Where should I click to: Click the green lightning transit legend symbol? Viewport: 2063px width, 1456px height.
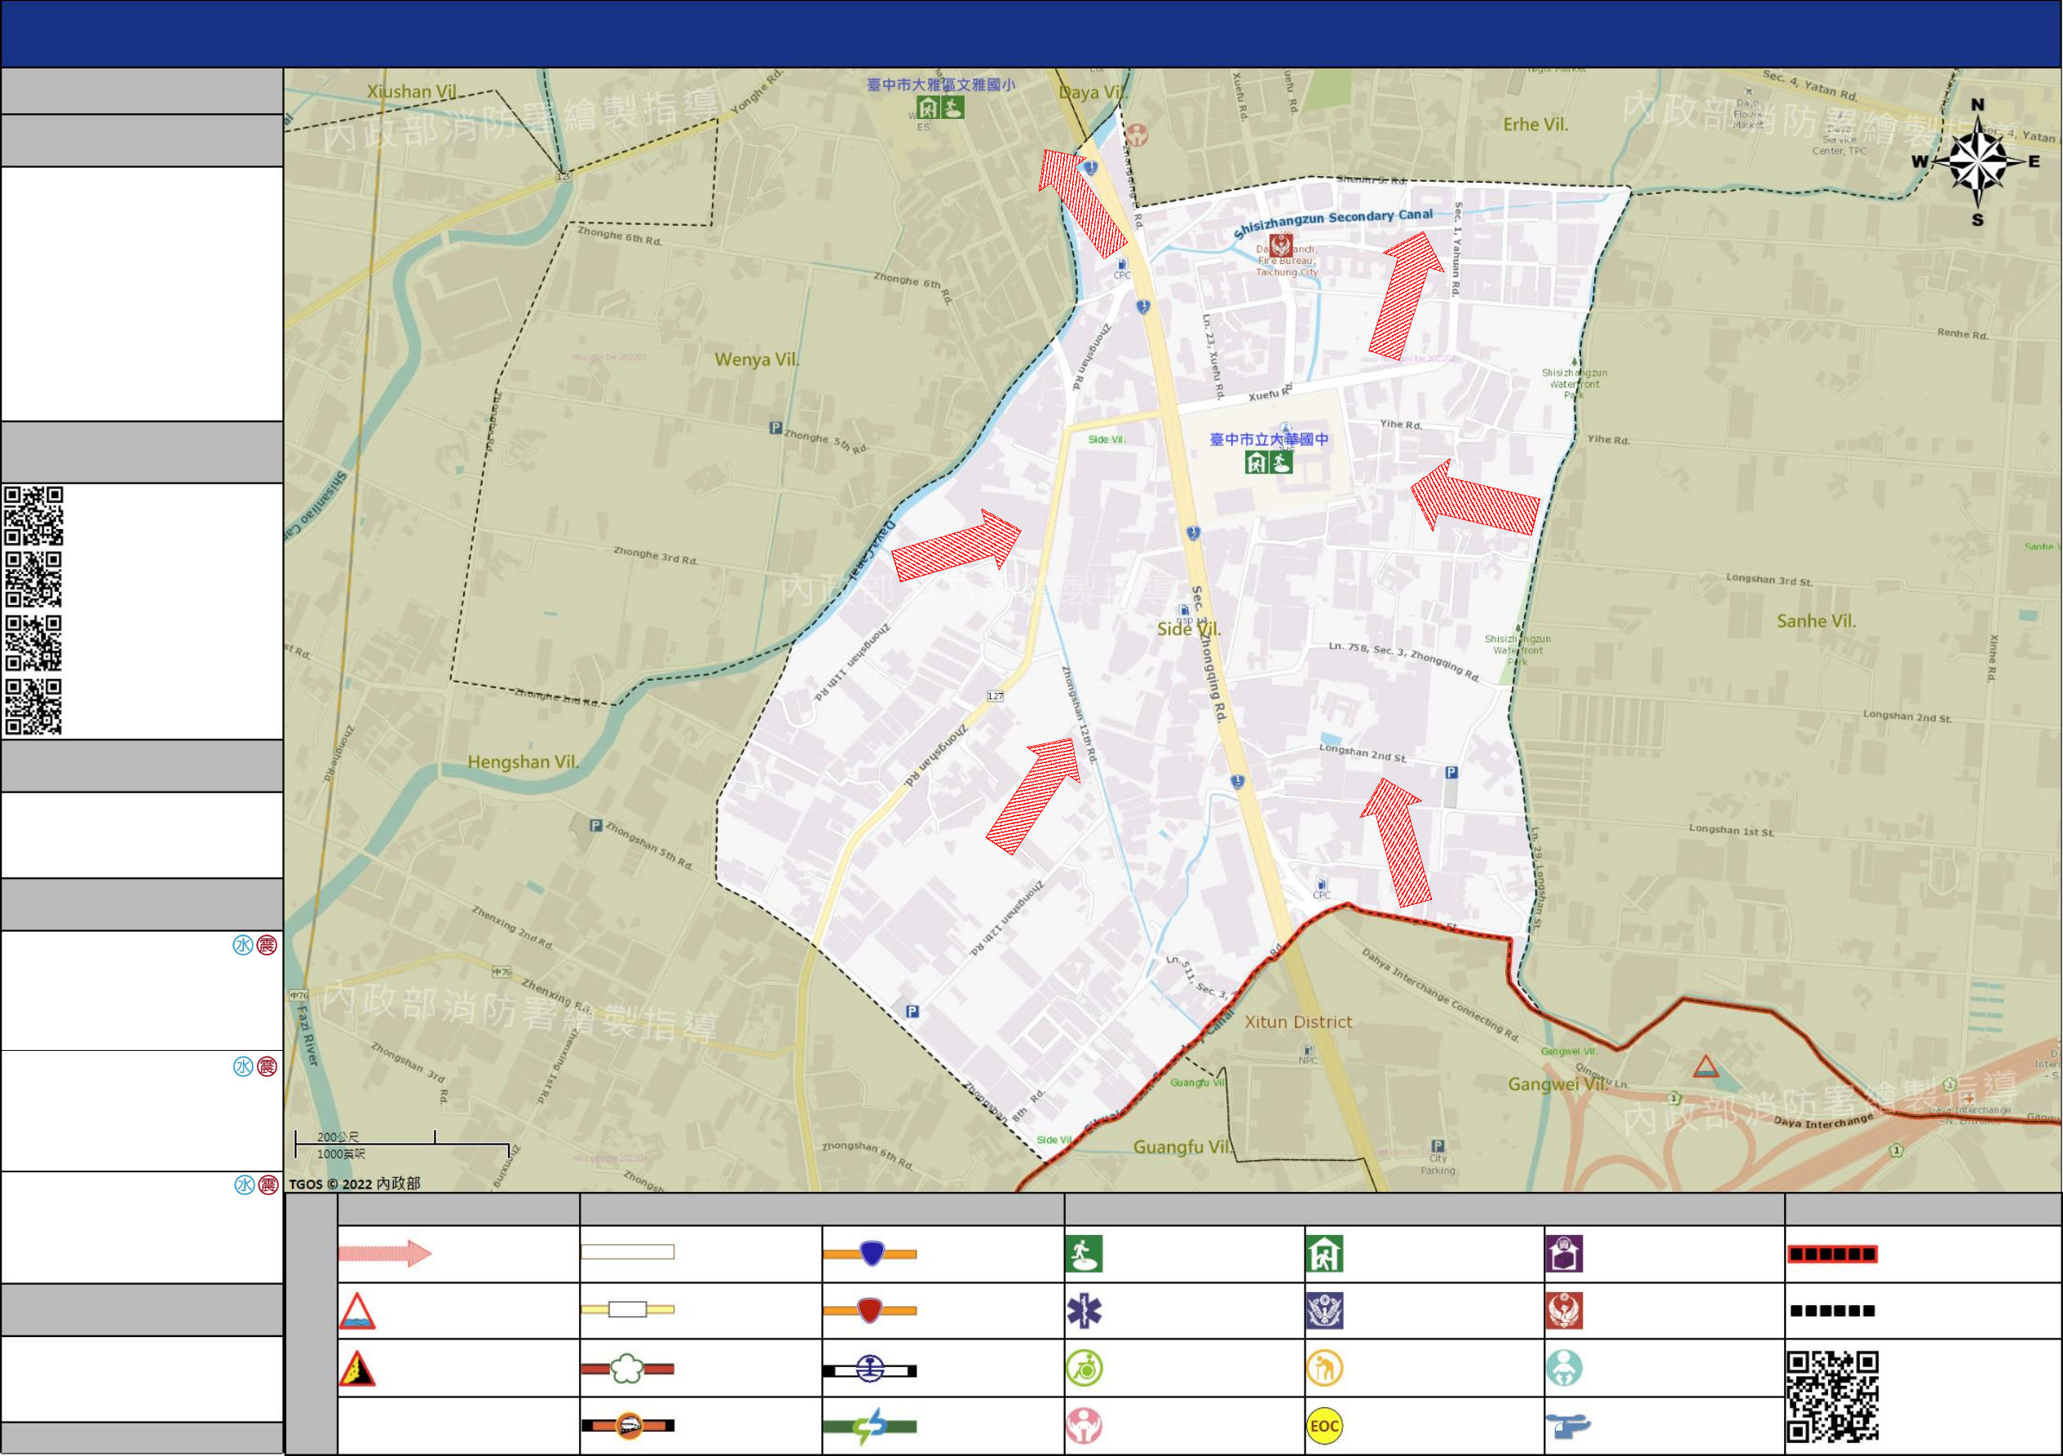point(870,1427)
